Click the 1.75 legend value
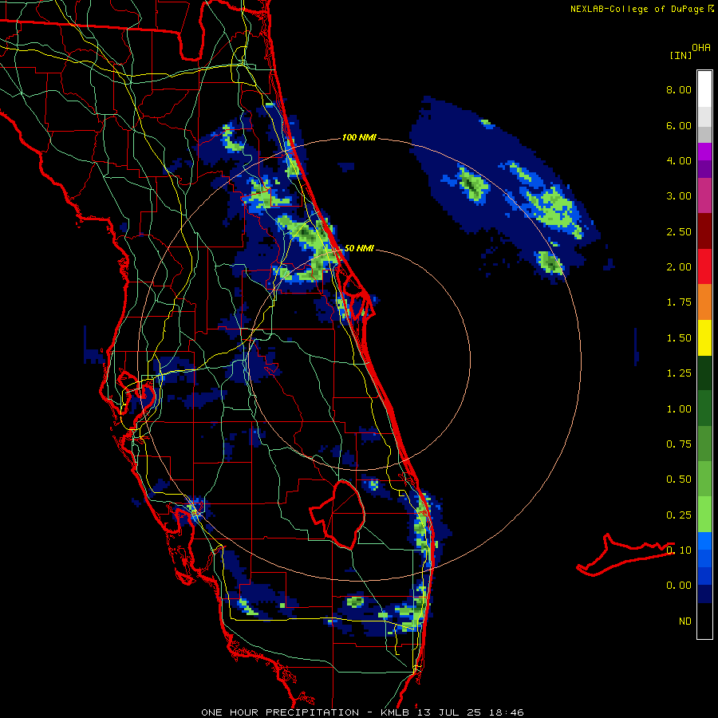This screenshot has width=718, height=718. [x=679, y=302]
